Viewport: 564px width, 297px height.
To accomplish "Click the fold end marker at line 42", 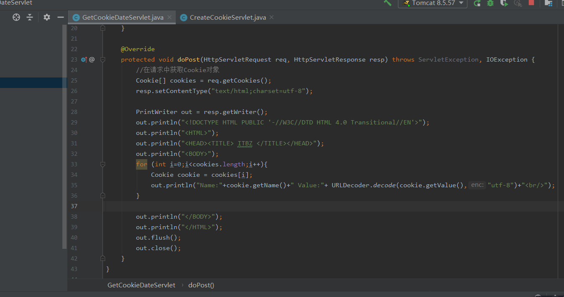I will click(x=103, y=258).
